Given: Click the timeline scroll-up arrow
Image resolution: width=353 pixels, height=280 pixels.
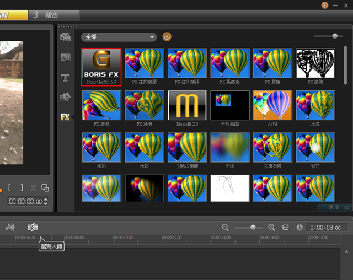Looking at the screenshot, I should coord(346,251).
